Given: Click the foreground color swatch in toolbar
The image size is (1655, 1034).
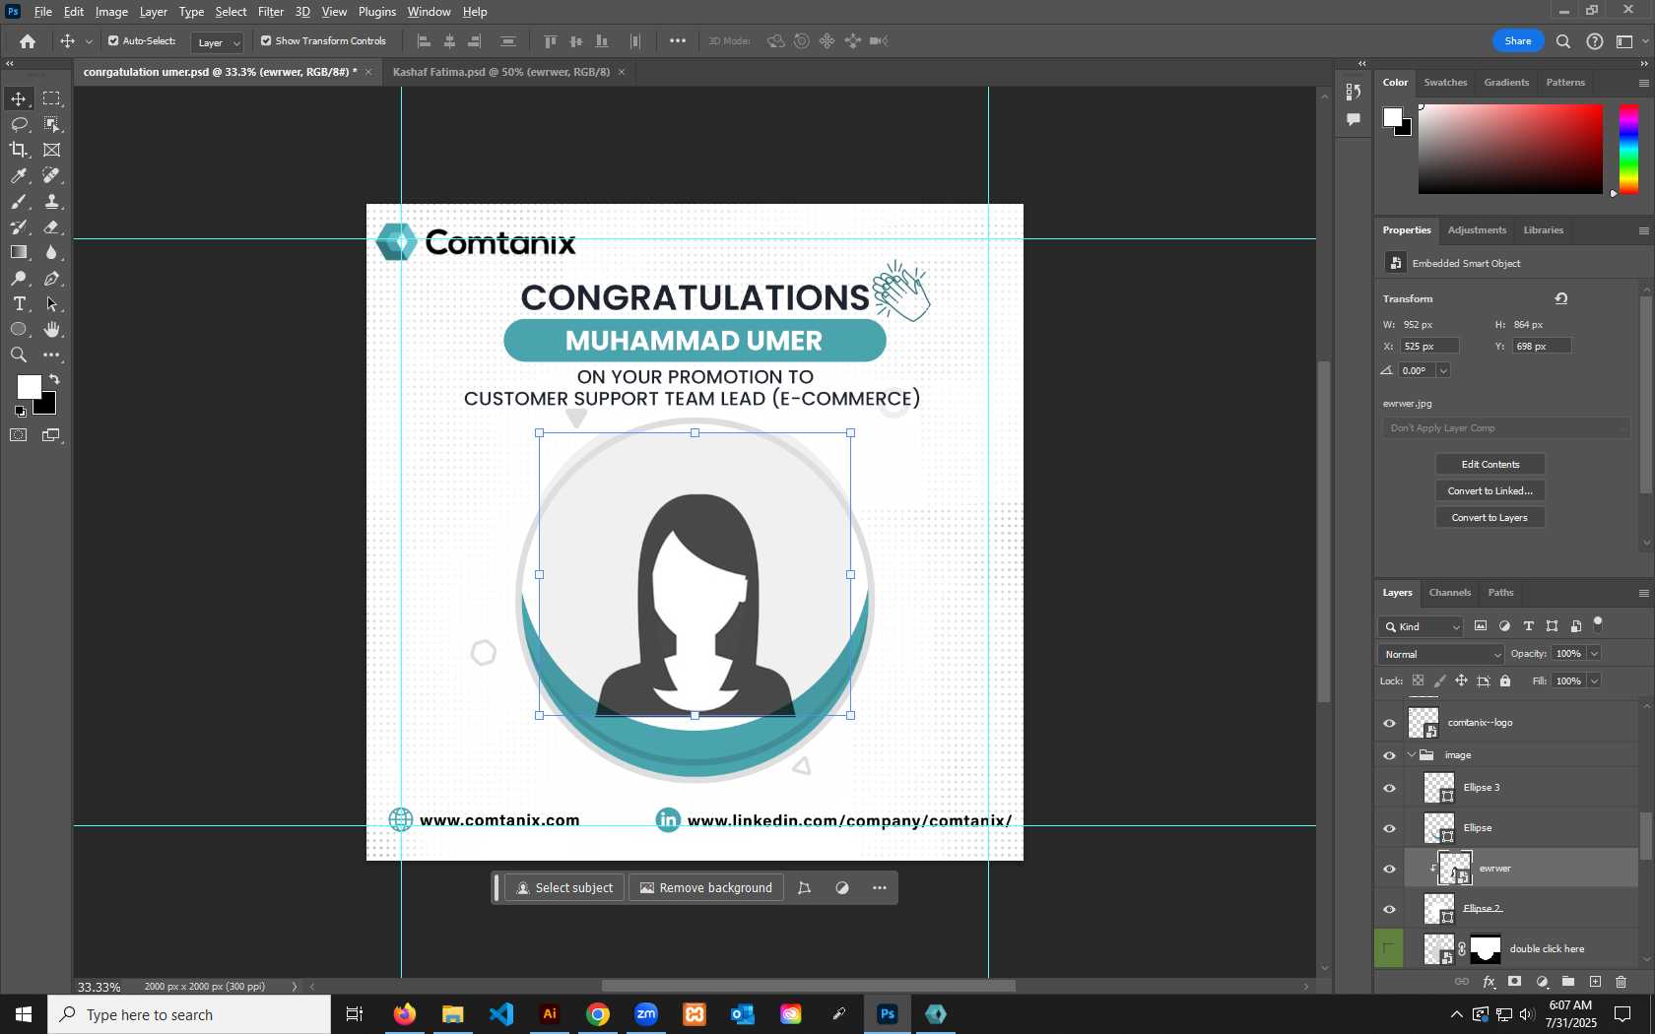Looking at the screenshot, I should click(30, 387).
